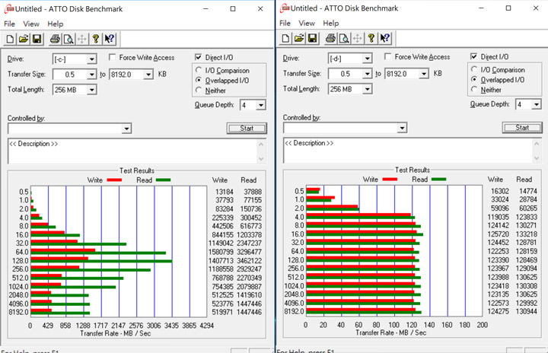Click the Description text box in right window
This screenshot has width=548, height=353.
(412, 151)
